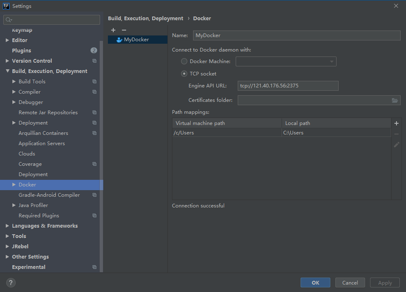The image size is (406, 292).
Task: Click project-level icon beside Coverage
Action: click(x=95, y=164)
